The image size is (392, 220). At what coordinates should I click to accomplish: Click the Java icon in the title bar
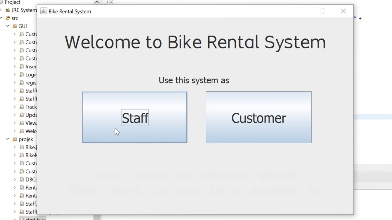click(x=43, y=11)
